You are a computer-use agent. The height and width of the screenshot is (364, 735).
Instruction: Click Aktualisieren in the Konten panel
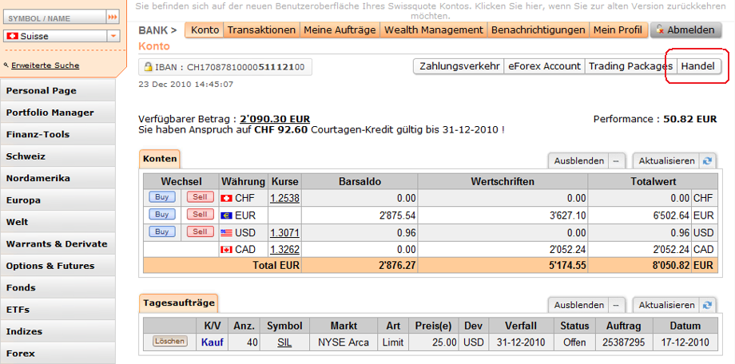click(665, 160)
